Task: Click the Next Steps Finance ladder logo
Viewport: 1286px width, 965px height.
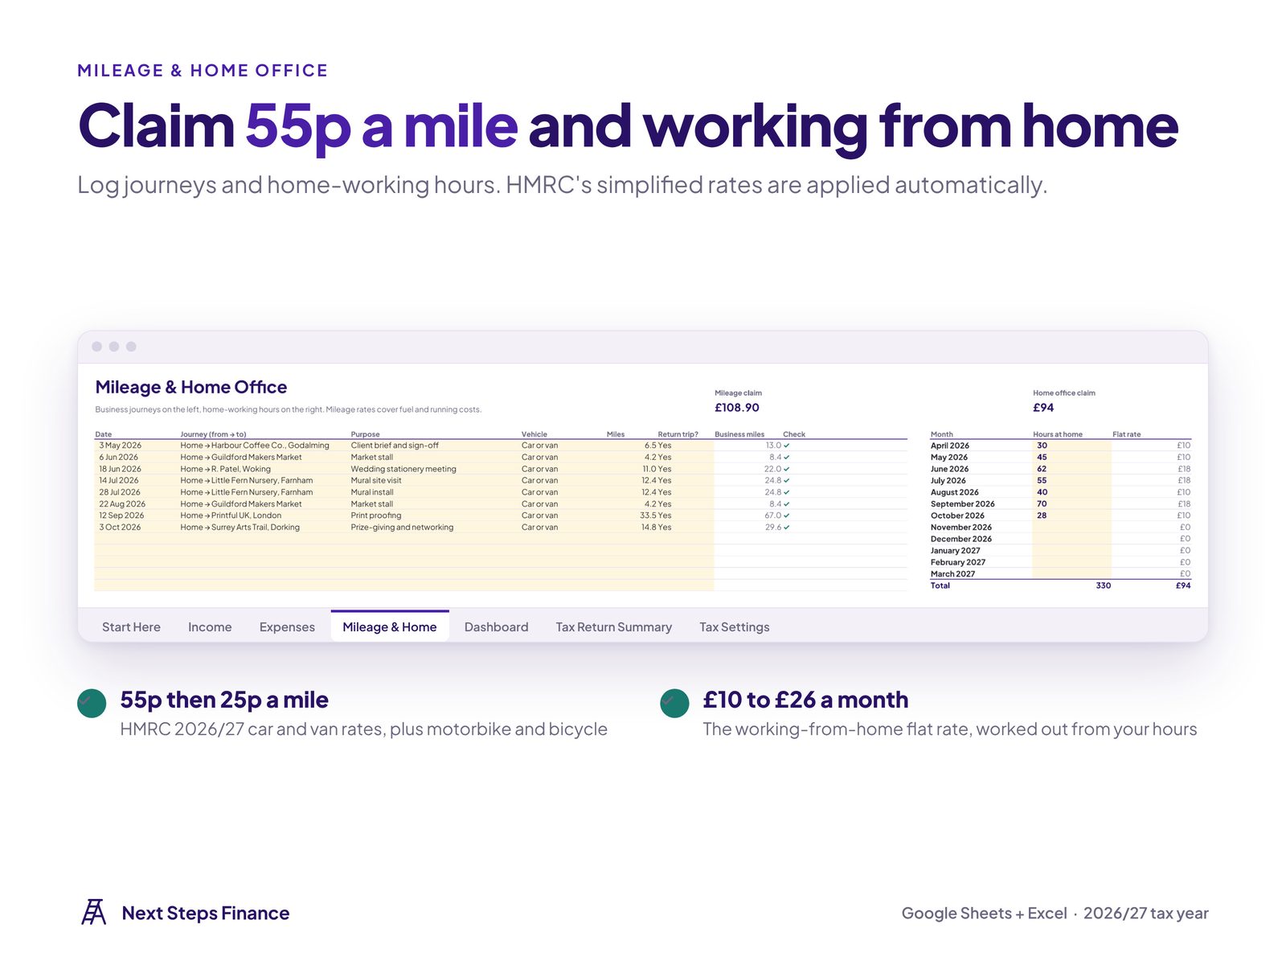Action: [x=94, y=912]
